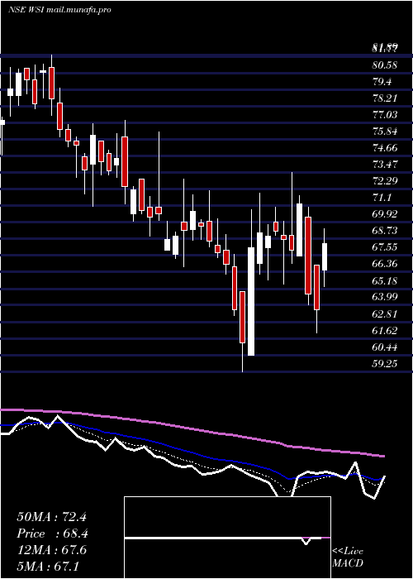
Task: Select the 75.84 price label
Action: coord(385,132)
